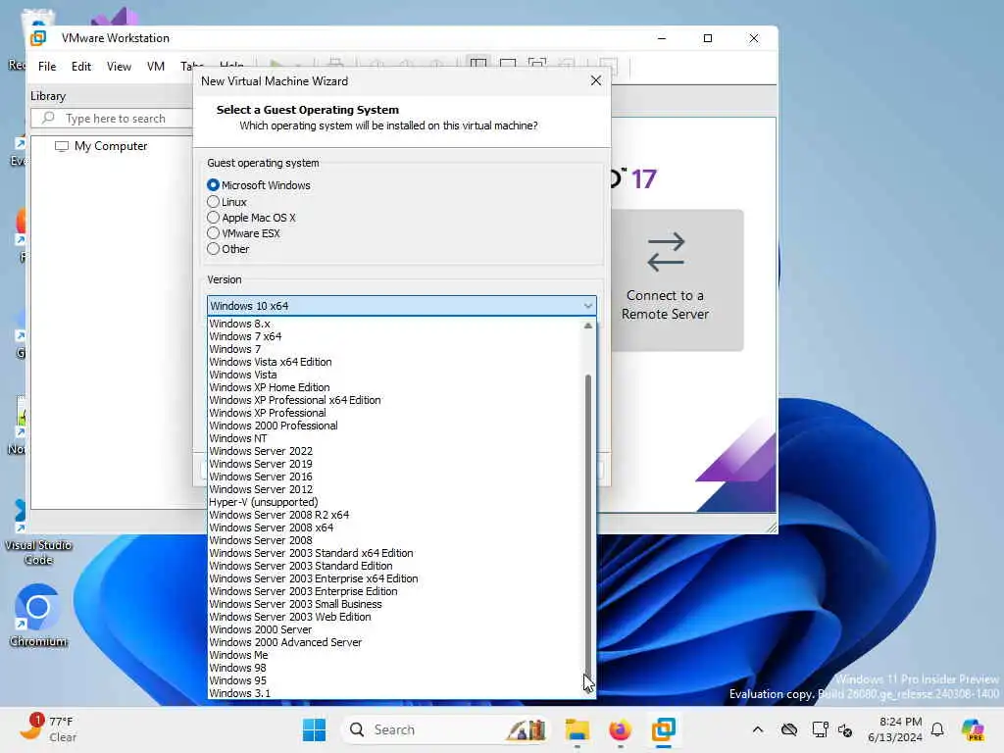Click the version list scroll-up arrow

[x=588, y=326]
